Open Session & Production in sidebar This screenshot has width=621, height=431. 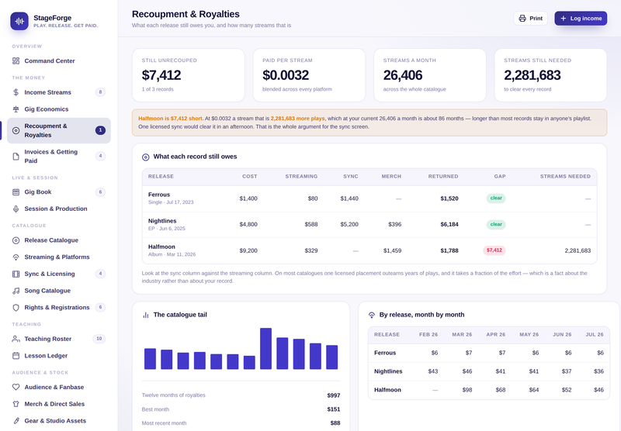(59, 209)
